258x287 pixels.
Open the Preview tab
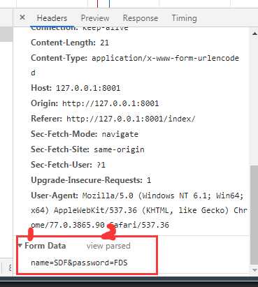[95, 18]
